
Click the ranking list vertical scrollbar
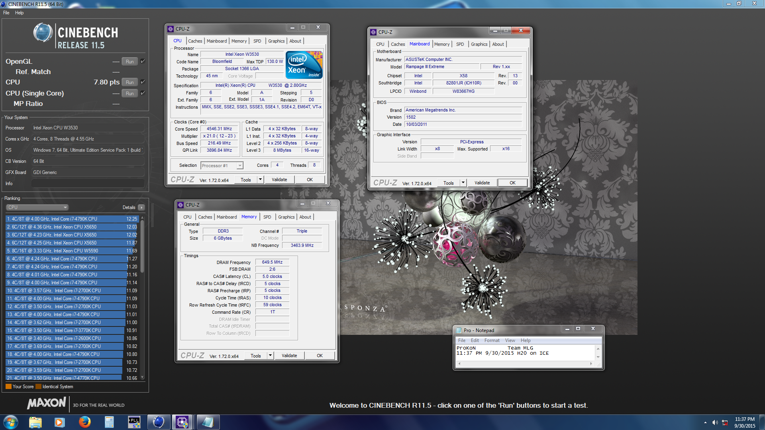[142, 298]
